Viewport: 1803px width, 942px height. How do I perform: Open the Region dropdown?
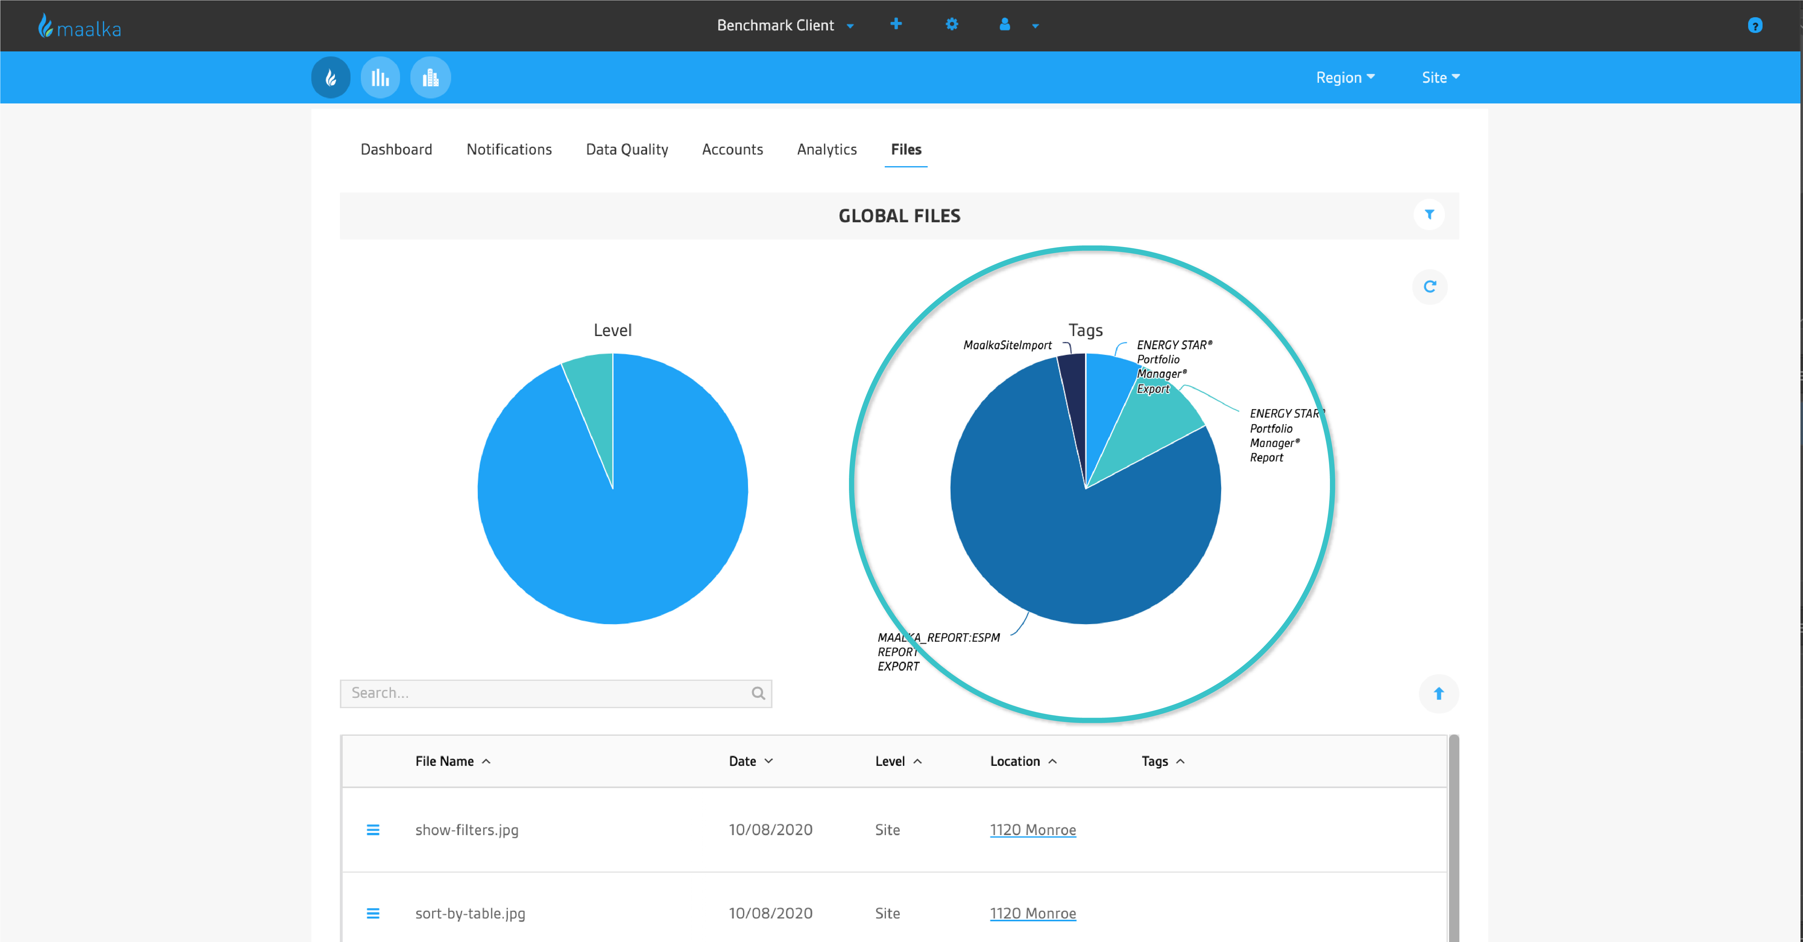[x=1345, y=77]
